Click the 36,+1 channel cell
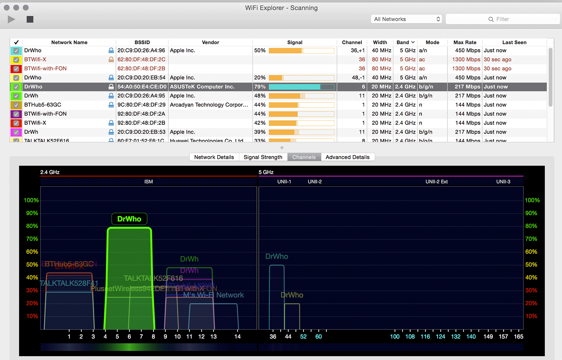Image resolution: width=562 pixels, height=360 pixels. click(x=352, y=51)
